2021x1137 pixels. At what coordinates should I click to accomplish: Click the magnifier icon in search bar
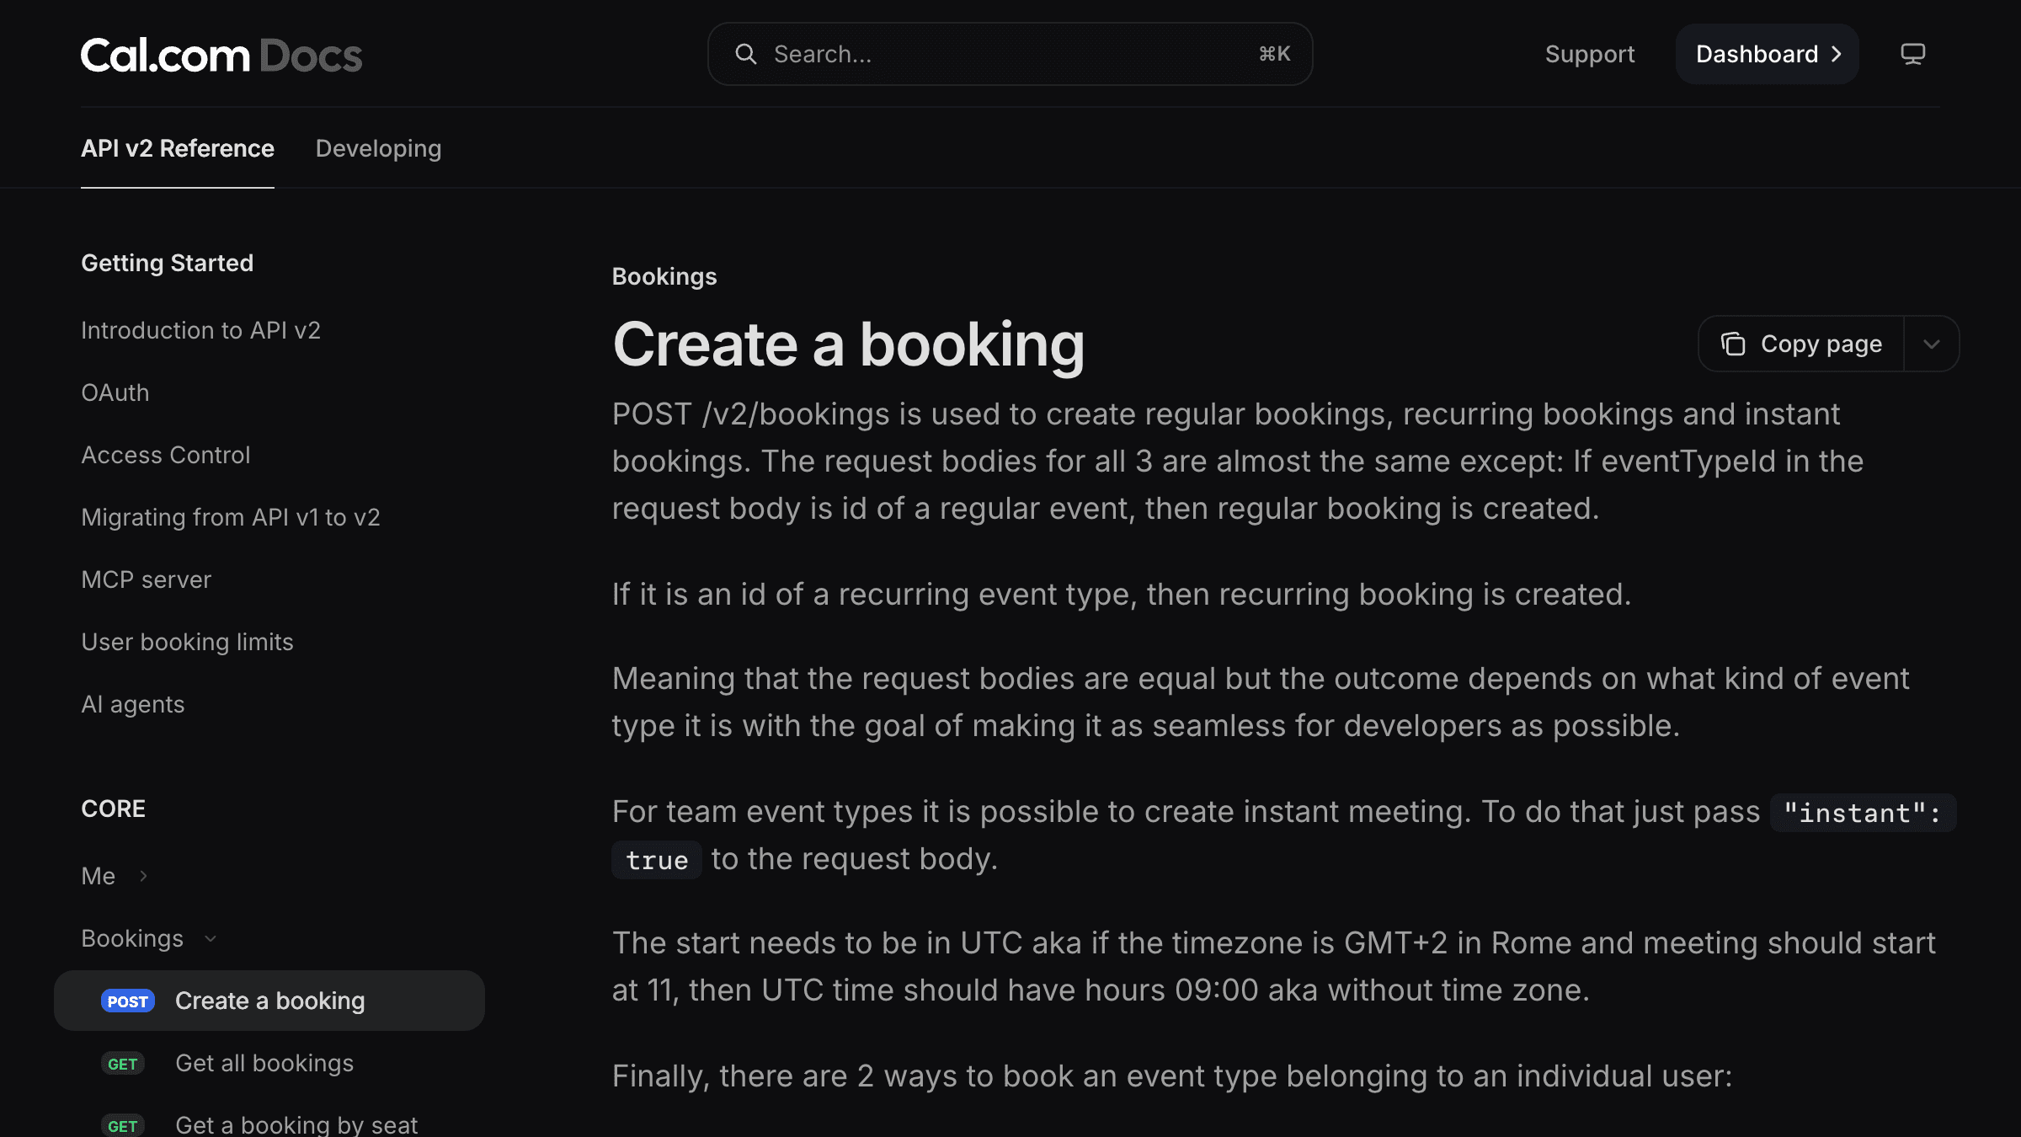pyautogui.click(x=745, y=54)
